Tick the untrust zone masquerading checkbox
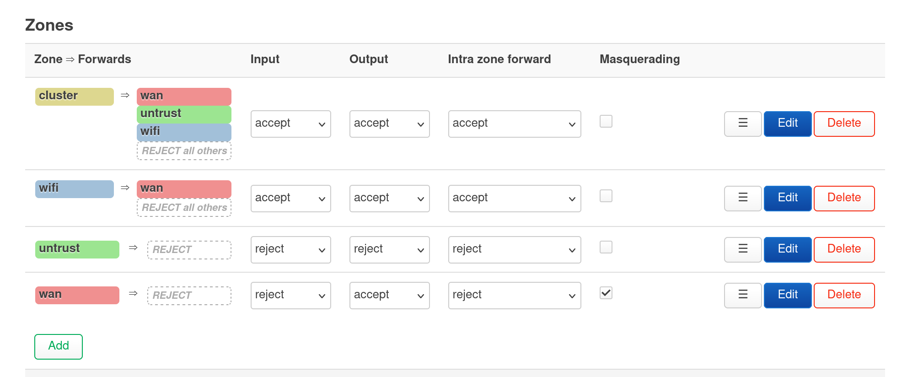The height and width of the screenshot is (377, 918). pos(606,248)
